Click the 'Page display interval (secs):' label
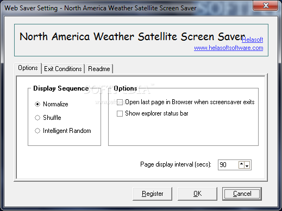 click(176, 164)
